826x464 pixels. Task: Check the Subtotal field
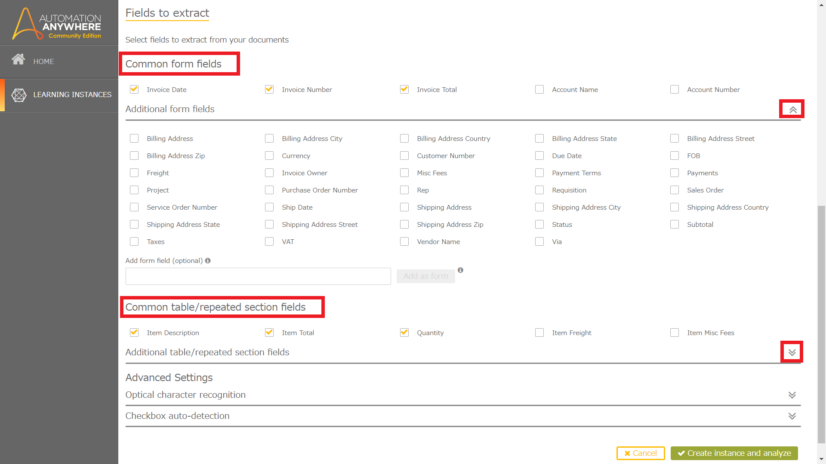coord(675,224)
